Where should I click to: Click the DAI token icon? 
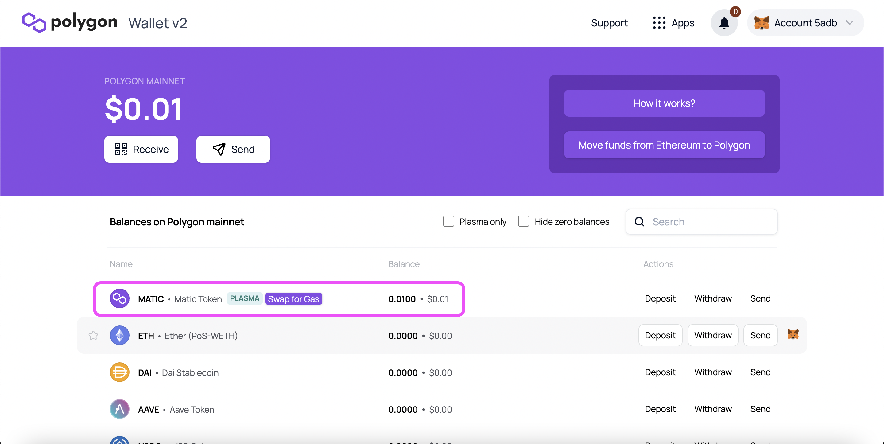click(x=119, y=372)
